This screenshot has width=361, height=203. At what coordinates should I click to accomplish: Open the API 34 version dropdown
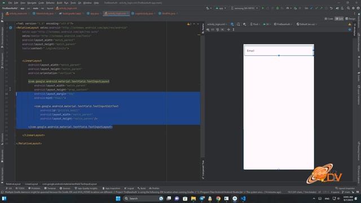pyautogui.click(x=267, y=24)
